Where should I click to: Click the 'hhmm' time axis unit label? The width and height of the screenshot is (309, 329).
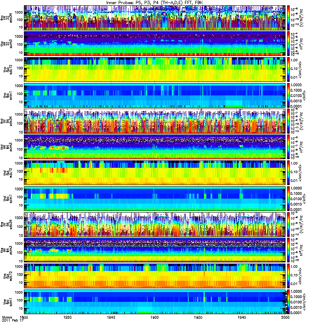click(x=7, y=317)
